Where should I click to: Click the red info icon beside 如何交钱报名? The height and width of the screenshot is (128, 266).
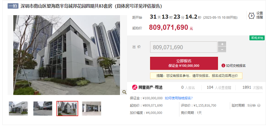tap(223, 65)
